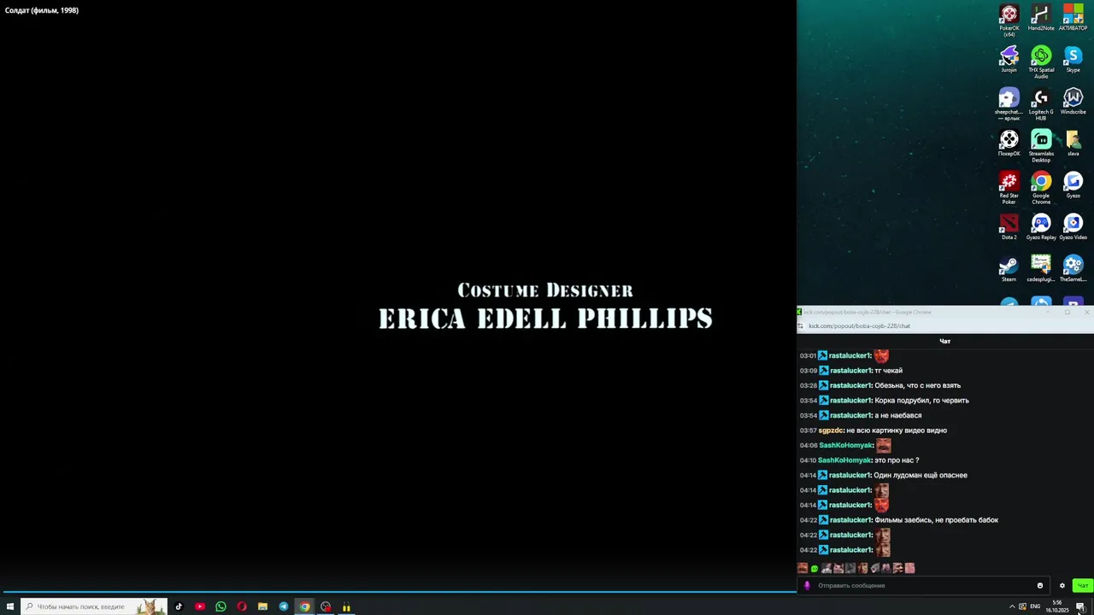Launch Logitech G HUB
Viewport: 1094px width, 615px height.
[1041, 104]
